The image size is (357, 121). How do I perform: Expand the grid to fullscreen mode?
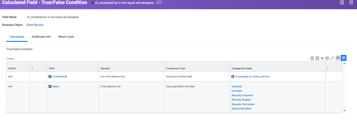click(x=332, y=58)
